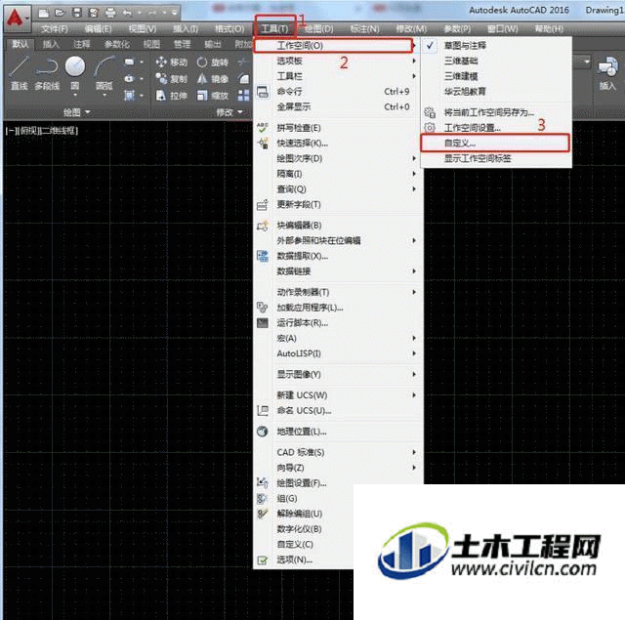The height and width of the screenshot is (620, 625).
Task: Click the 插入 insert block icon at right
Action: point(607,73)
